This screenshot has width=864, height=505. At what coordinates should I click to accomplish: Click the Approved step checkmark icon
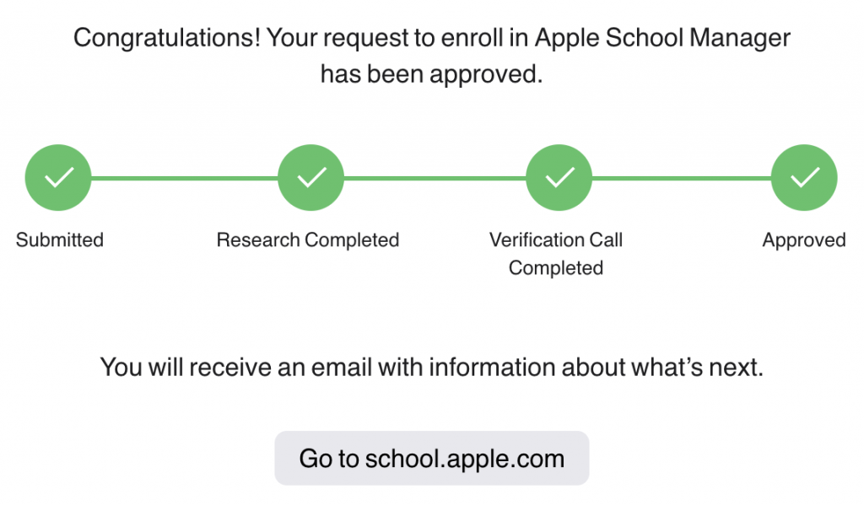(x=804, y=178)
